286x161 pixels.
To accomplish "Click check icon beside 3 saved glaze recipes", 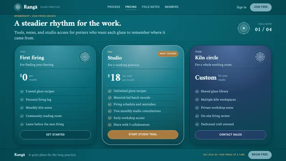I will [x=22, y=91].
